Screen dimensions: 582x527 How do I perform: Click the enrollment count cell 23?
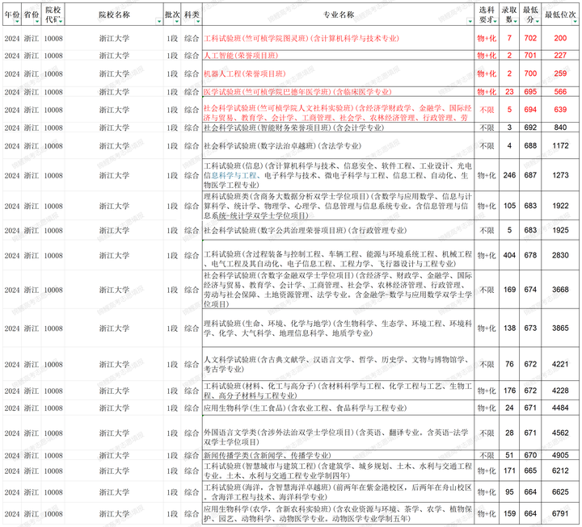point(509,91)
